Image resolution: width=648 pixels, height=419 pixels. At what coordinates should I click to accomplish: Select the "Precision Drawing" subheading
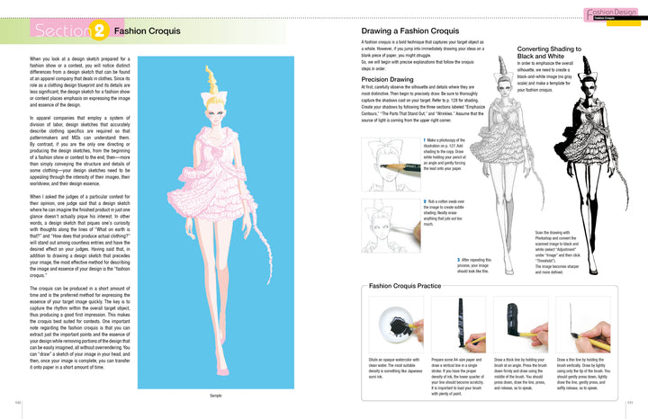coord(387,79)
